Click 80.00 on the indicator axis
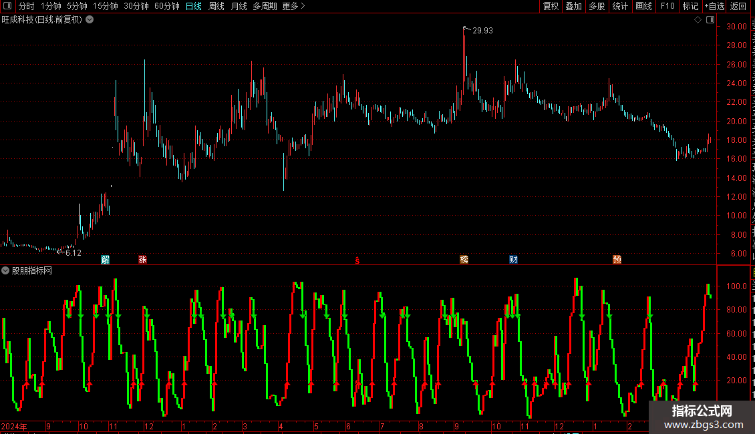This screenshot has height=434, width=755. tap(737, 309)
